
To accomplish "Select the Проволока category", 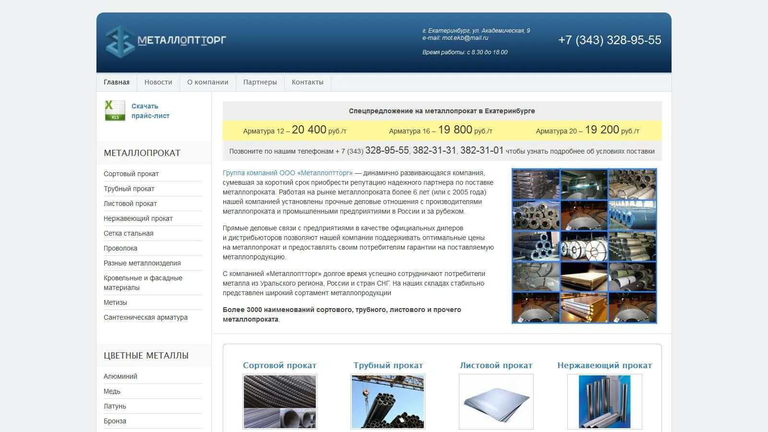I will coord(120,248).
